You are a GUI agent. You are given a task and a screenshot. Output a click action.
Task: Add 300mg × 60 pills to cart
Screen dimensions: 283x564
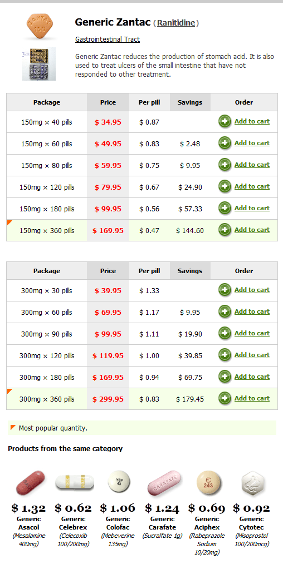pos(252,311)
